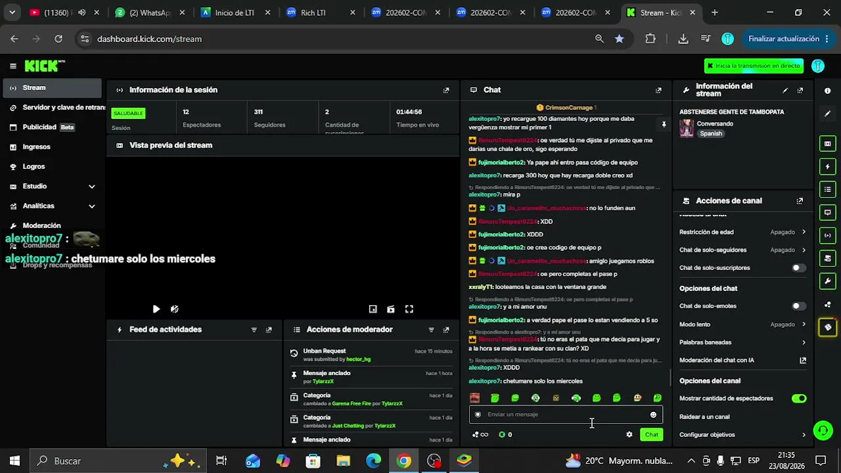The image size is (841, 473).
Task: Open Palabras baneadas settings
Action: [x=742, y=342]
